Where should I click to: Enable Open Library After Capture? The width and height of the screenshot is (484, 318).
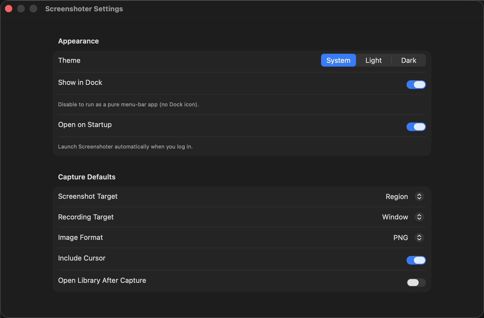coord(416,283)
